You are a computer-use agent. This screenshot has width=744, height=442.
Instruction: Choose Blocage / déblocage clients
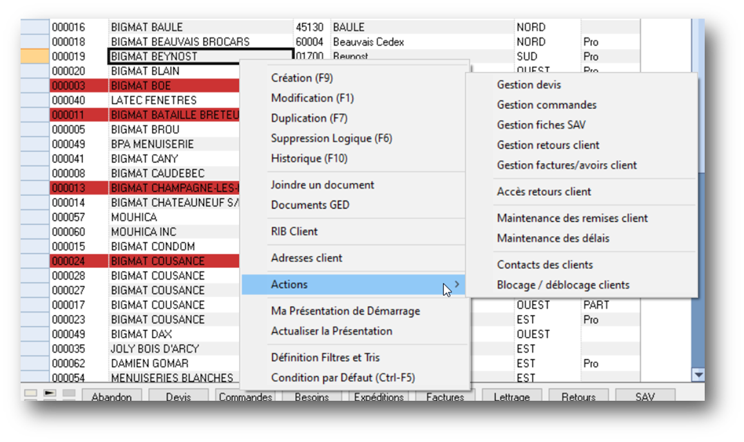coord(563,285)
